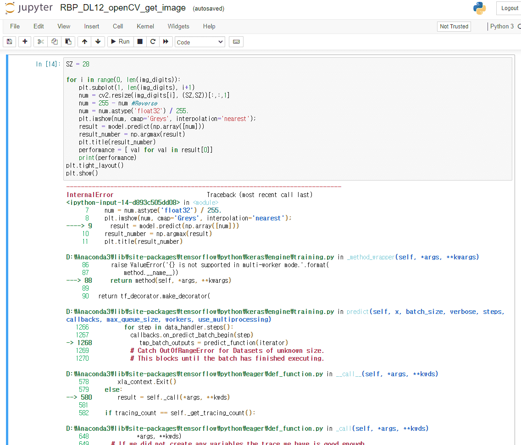Open the cell type Code dropdown
This screenshot has height=445, width=521.
pos(200,42)
